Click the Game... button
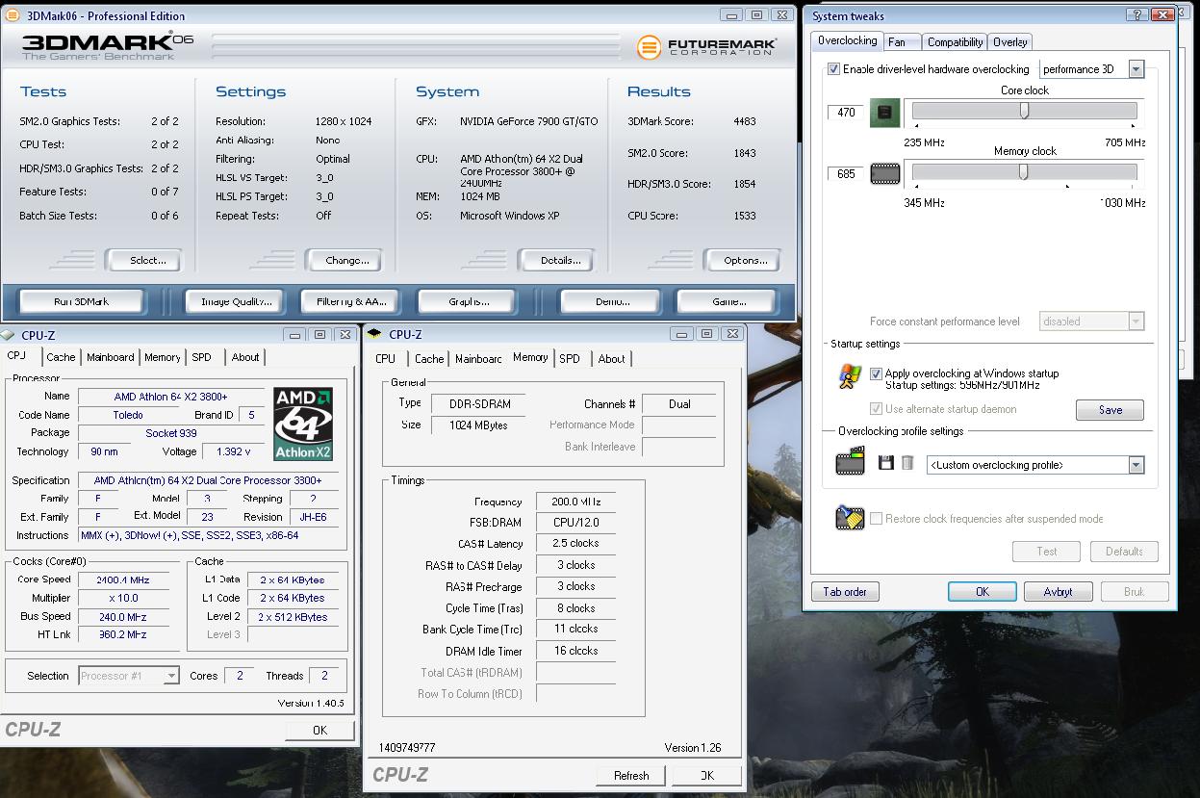Image resolution: width=1200 pixels, height=798 pixels. pyautogui.click(x=728, y=301)
